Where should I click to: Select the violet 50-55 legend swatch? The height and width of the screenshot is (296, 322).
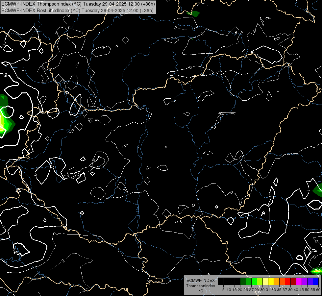tap(310, 281)
